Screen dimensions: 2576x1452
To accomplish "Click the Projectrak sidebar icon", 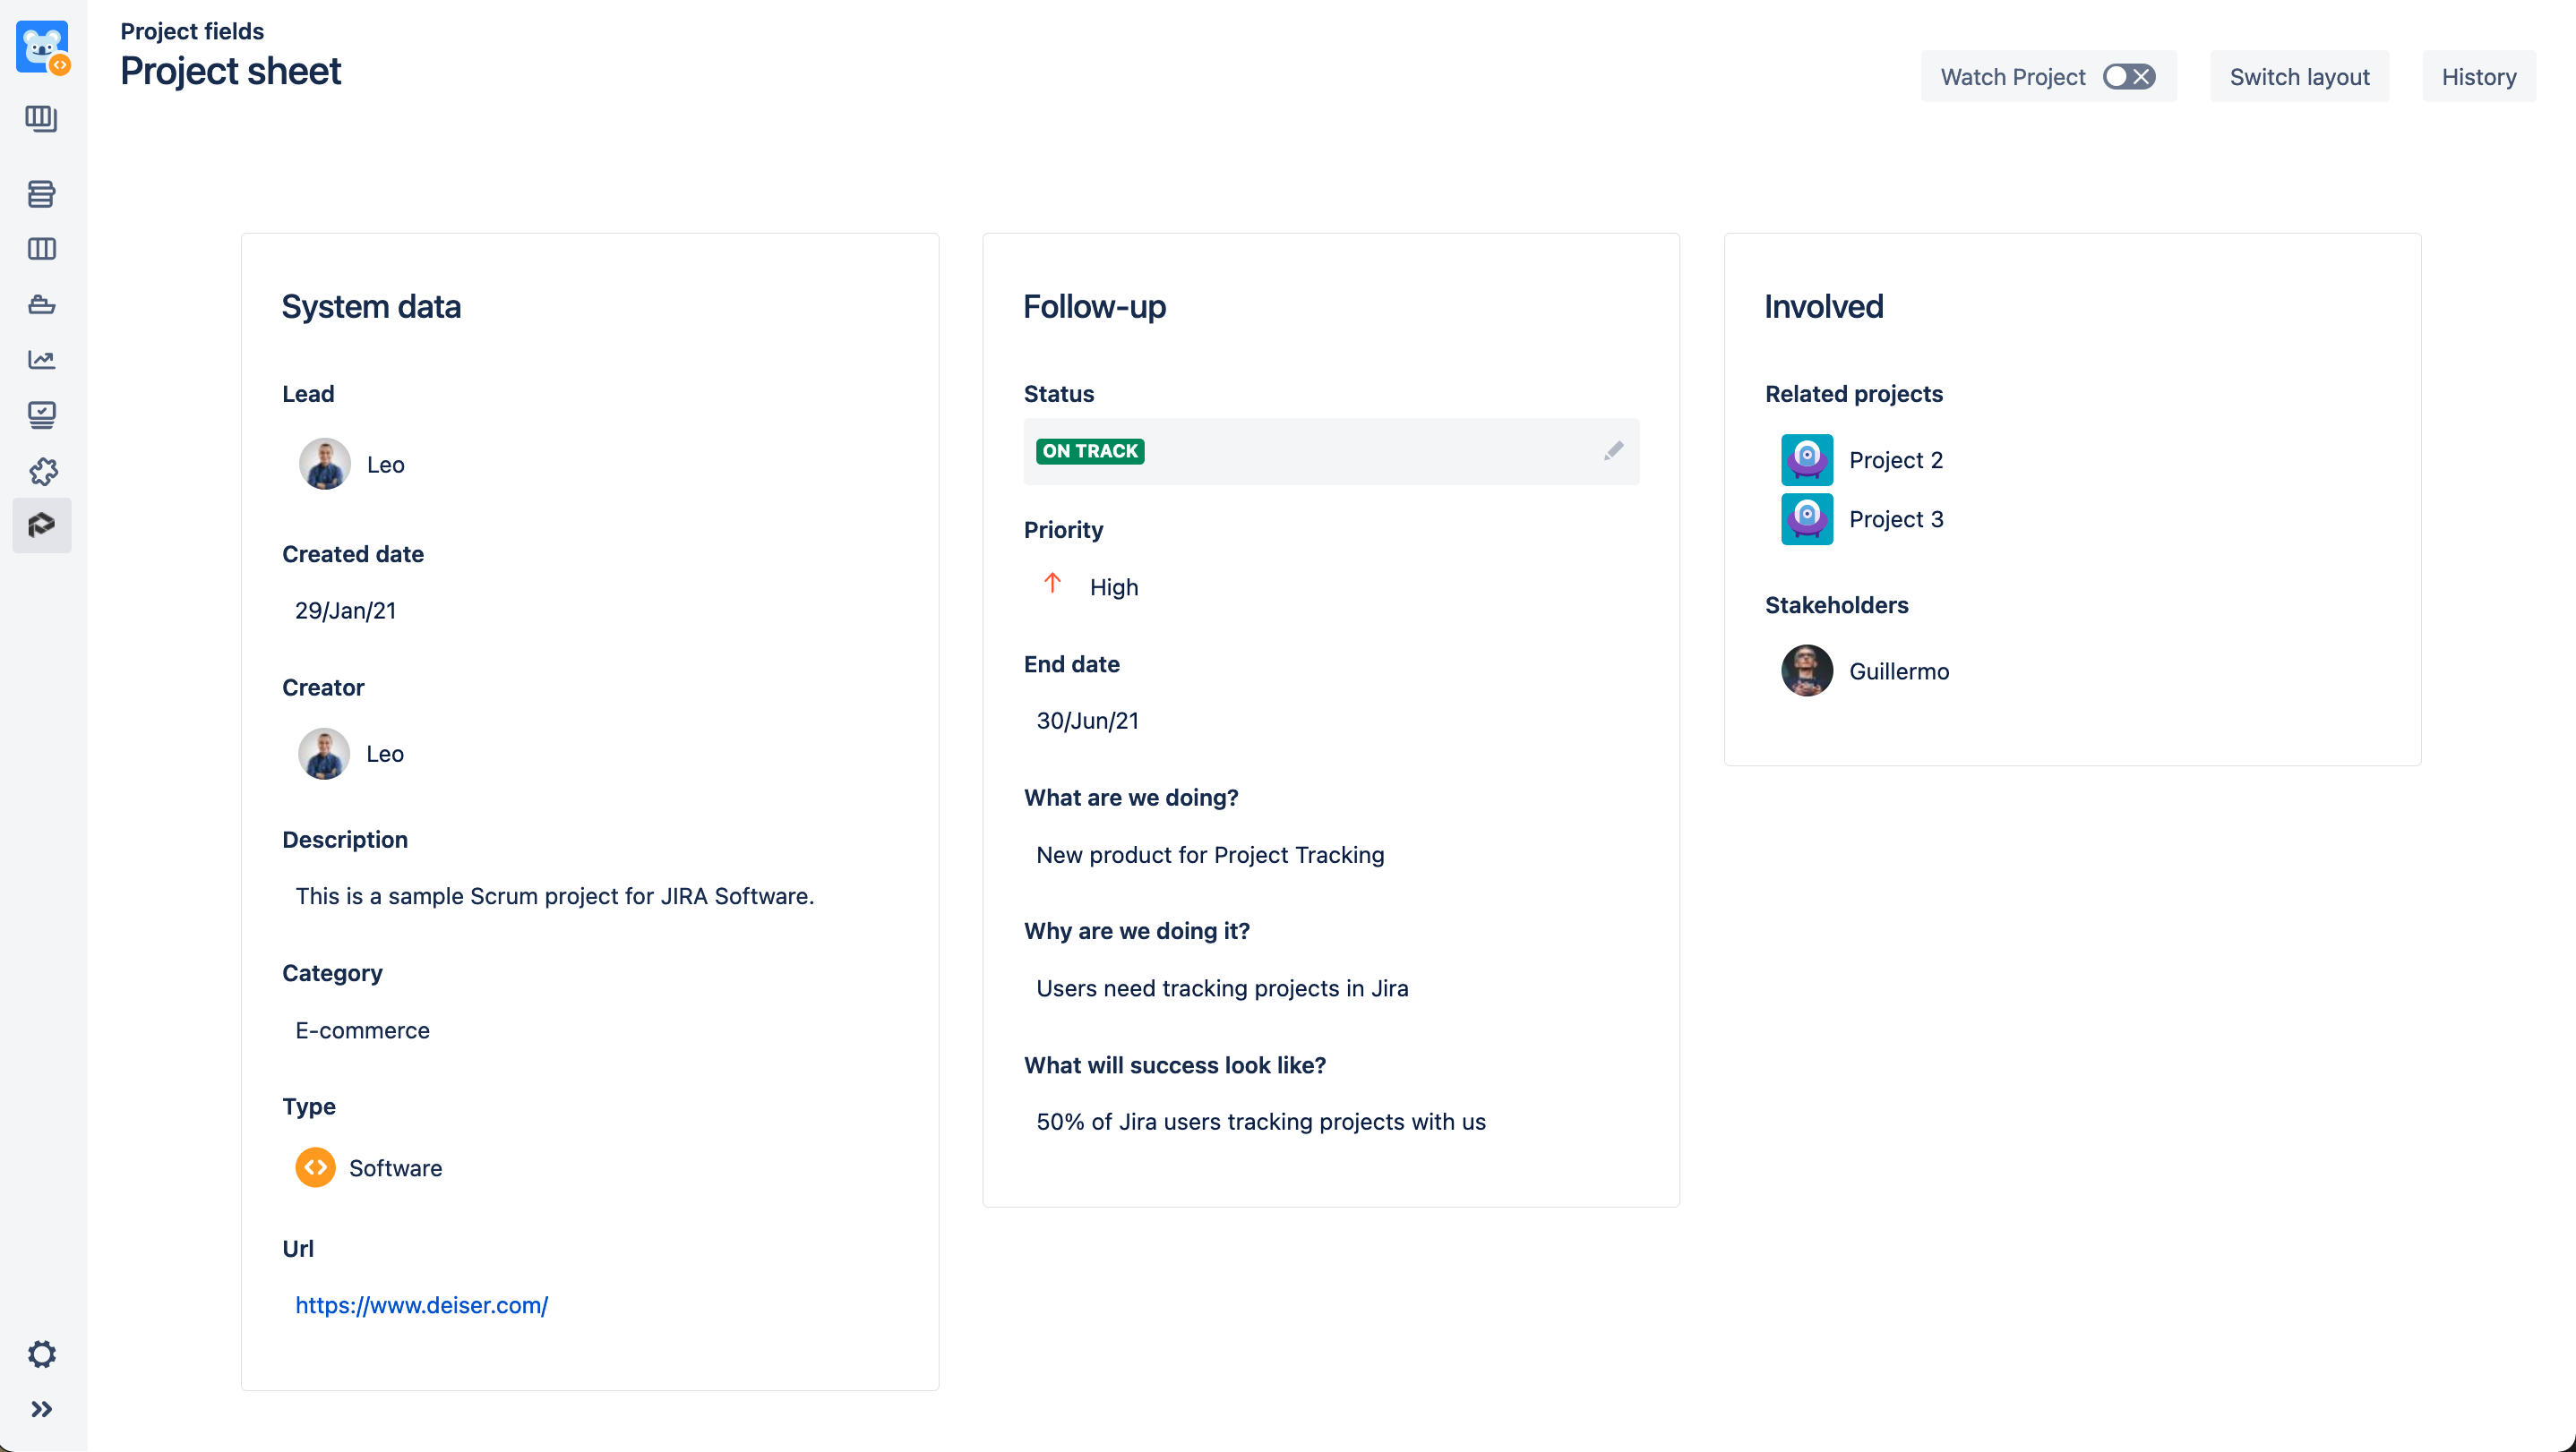I will pos(41,524).
